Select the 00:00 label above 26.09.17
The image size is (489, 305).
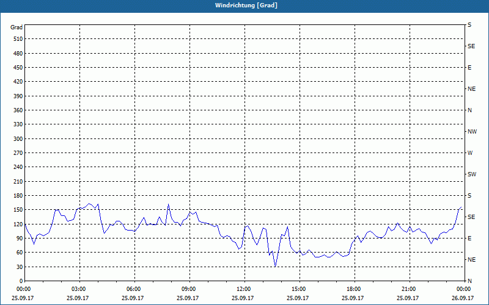click(464, 289)
